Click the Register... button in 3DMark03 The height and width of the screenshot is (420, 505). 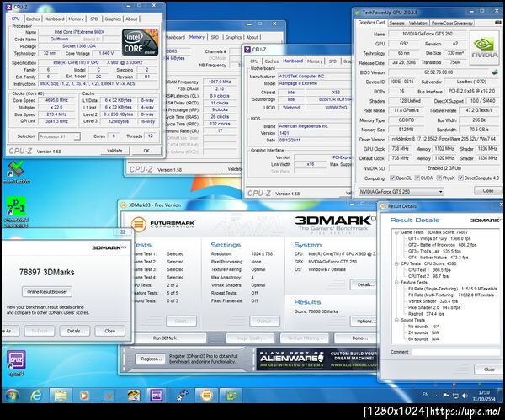(x=151, y=359)
